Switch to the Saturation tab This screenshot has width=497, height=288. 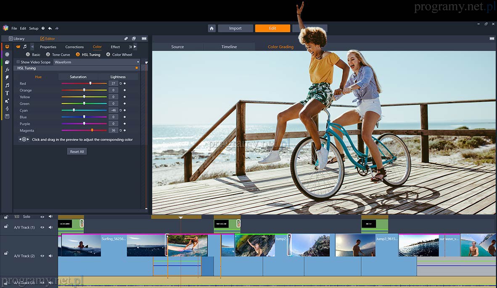78,77
